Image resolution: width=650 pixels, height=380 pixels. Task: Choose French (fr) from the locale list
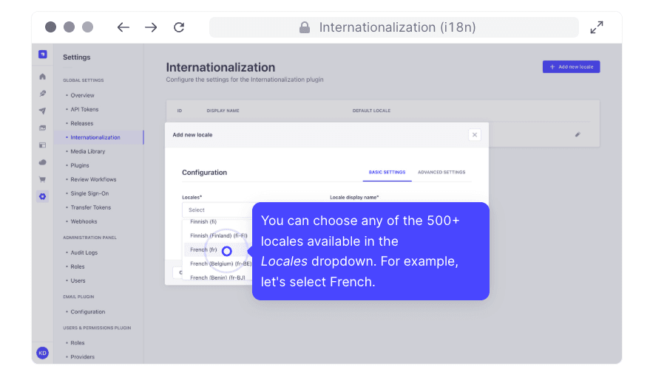(x=203, y=249)
